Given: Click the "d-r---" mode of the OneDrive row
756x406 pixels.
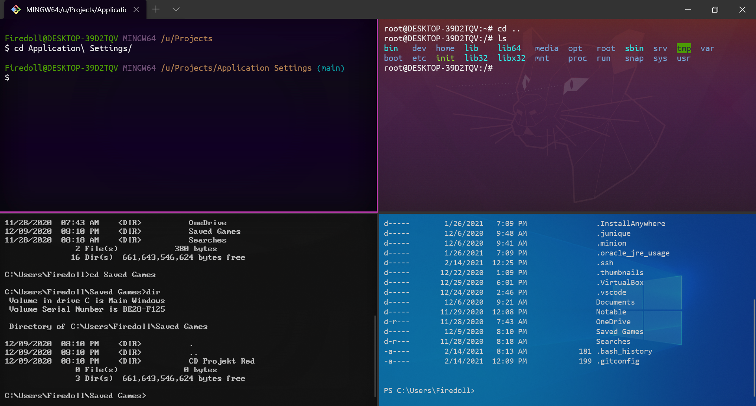Looking at the screenshot, I should 397,322.
